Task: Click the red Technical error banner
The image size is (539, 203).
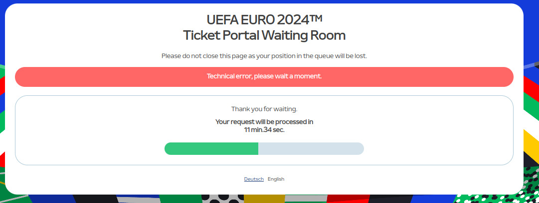Action: point(264,76)
